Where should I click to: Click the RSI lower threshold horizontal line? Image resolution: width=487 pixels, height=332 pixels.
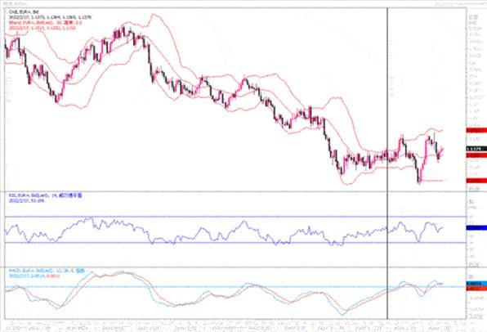coord(235,243)
